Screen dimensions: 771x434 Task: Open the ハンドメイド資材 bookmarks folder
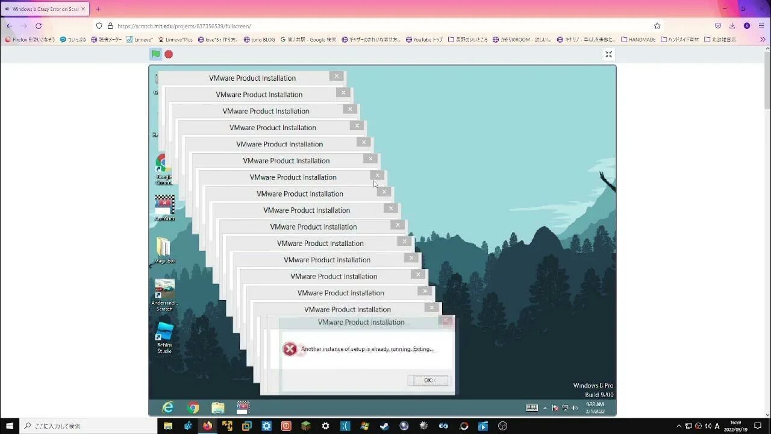pos(680,40)
